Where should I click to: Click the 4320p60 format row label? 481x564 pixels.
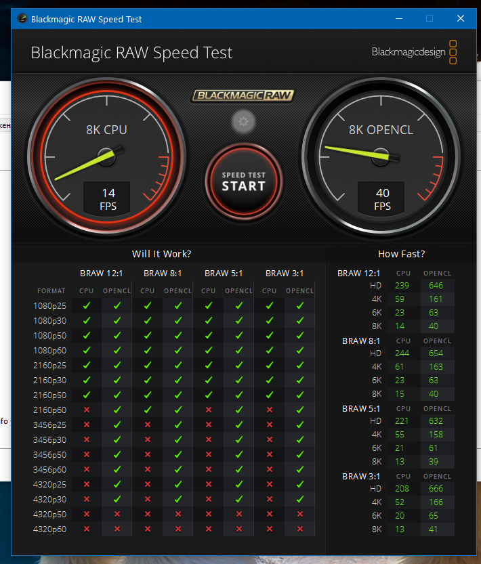pos(49,529)
